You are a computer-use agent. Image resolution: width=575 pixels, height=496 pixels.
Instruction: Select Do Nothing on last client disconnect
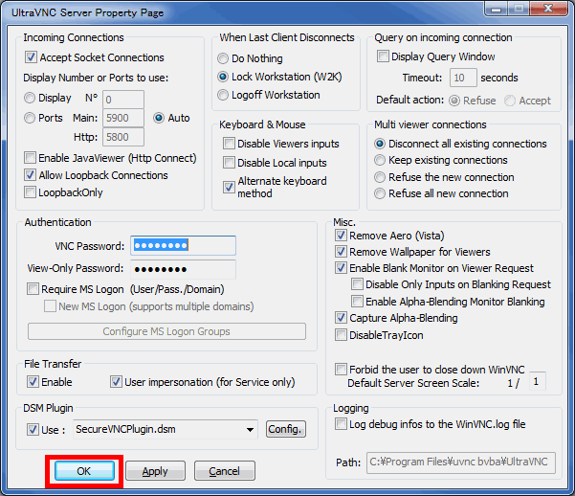click(223, 58)
